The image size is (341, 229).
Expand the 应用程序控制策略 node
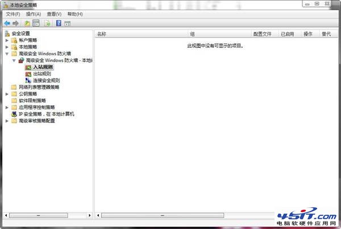7,108
